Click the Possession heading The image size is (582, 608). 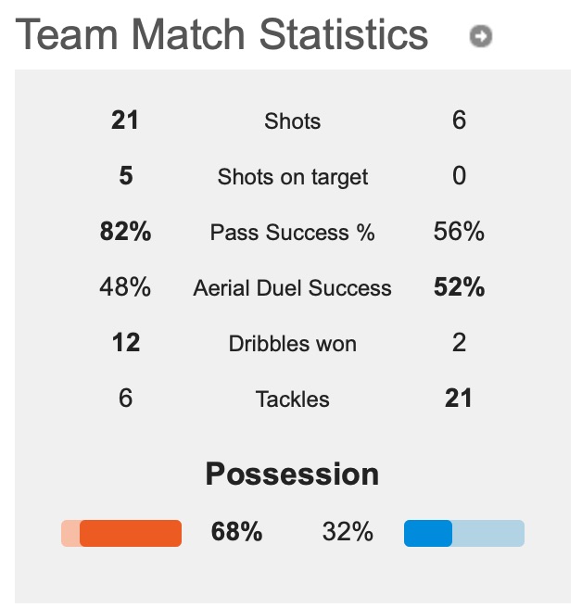click(292, 474)
